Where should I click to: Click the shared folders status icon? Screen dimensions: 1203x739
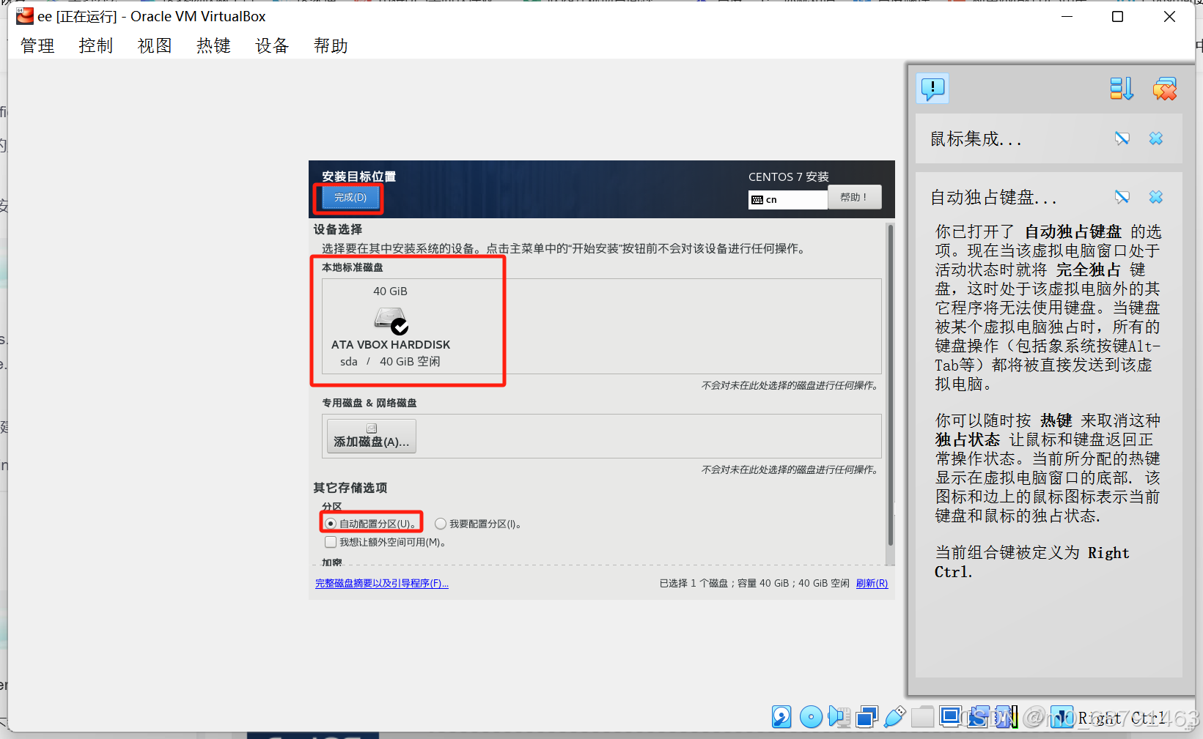pyautogui.click(x=922, y=716)
